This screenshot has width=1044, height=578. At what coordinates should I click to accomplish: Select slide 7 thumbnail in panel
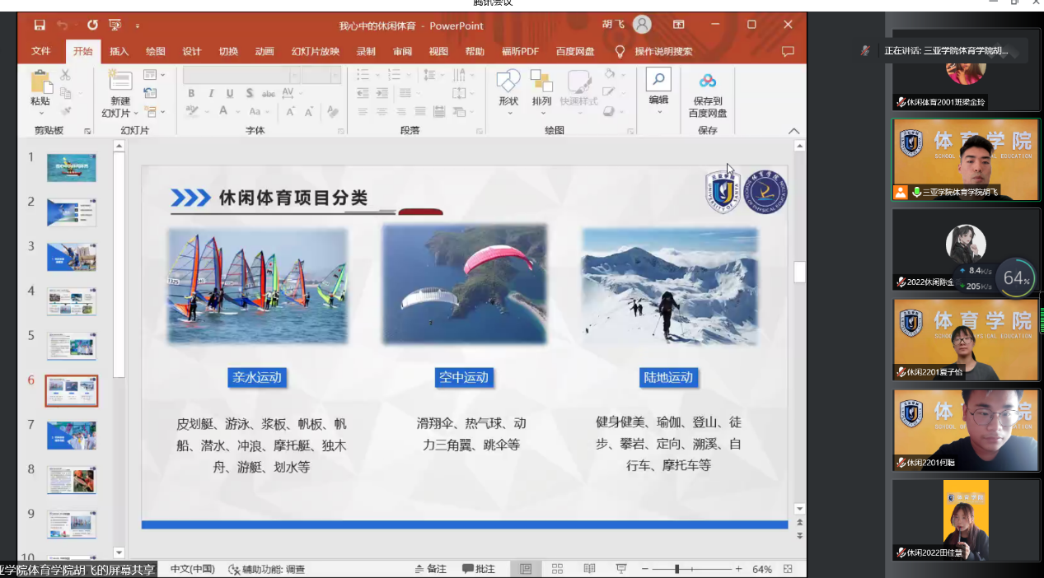point(72,436)
